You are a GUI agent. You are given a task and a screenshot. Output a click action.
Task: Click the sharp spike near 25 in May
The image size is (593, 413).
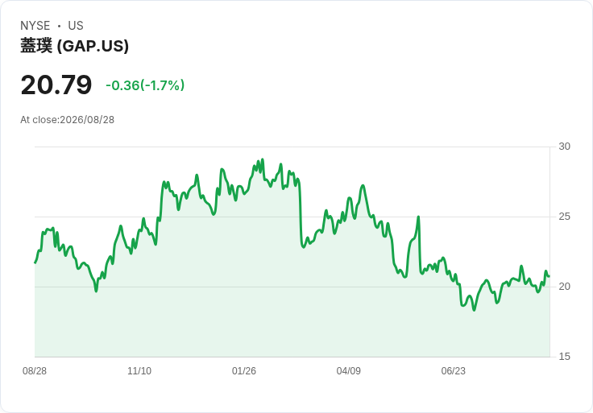click(418, 217)
